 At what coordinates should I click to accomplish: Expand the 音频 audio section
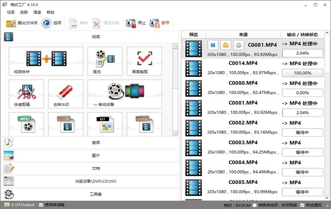pos(95,143)
